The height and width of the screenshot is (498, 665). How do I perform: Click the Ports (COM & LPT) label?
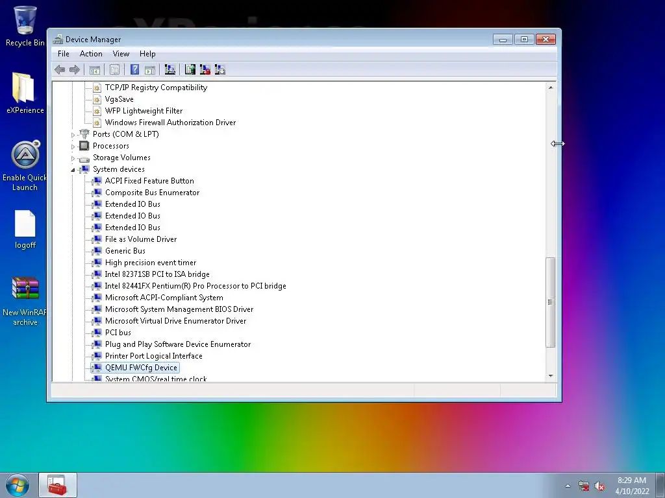pos(125,134)
